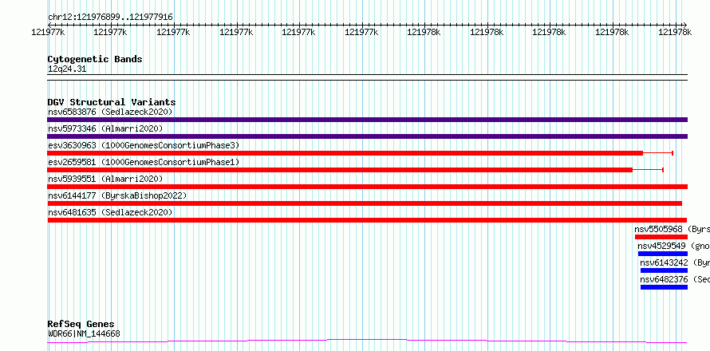Screen dimensions: 710x351
Task: Click the thin red whisker line of esv3630963
Action: pyautogui.click(x=658, y=153)
